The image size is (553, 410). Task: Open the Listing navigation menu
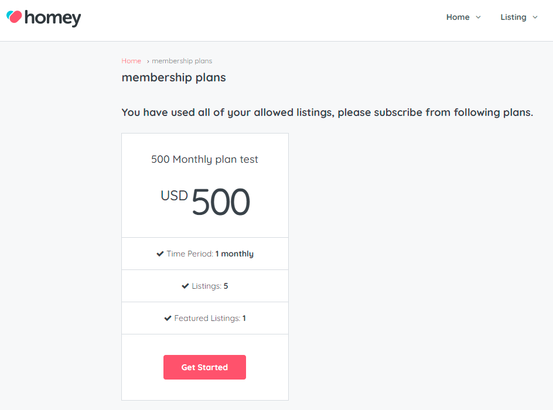pos(513,17)
